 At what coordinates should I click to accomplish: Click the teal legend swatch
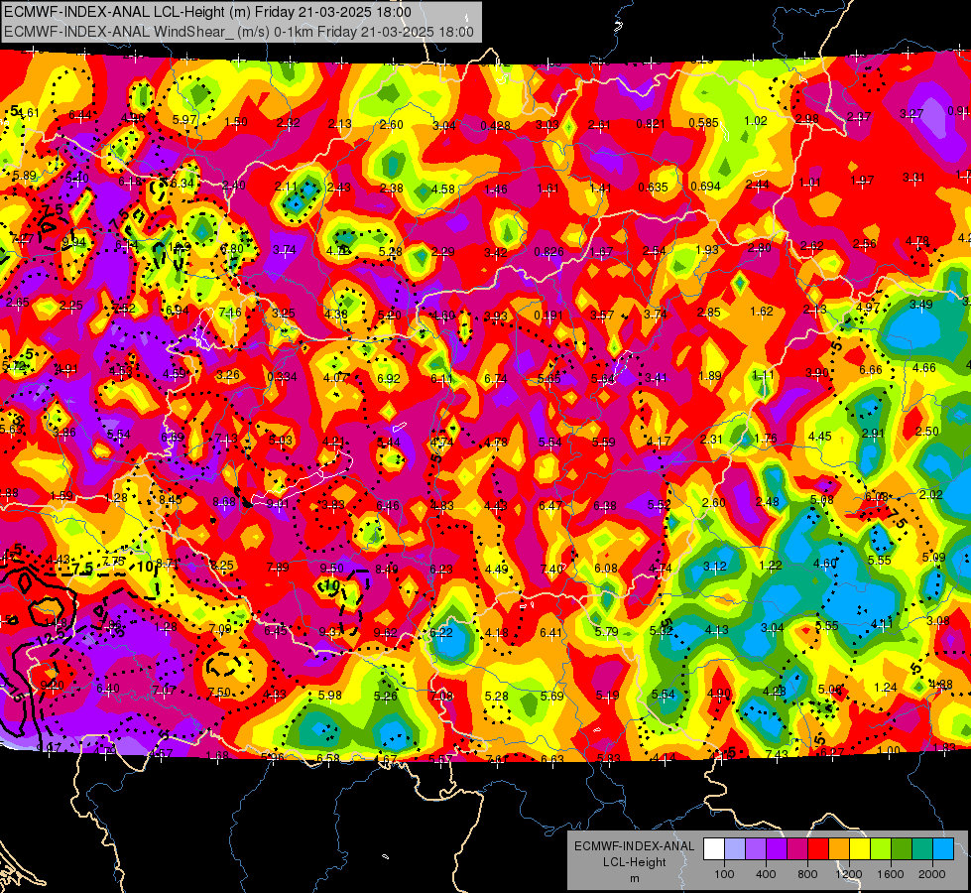click(x=922, y=849)
